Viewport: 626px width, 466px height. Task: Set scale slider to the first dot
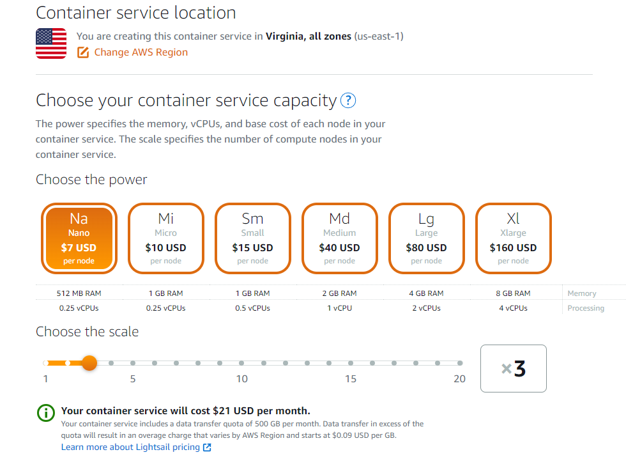[46, 363]
